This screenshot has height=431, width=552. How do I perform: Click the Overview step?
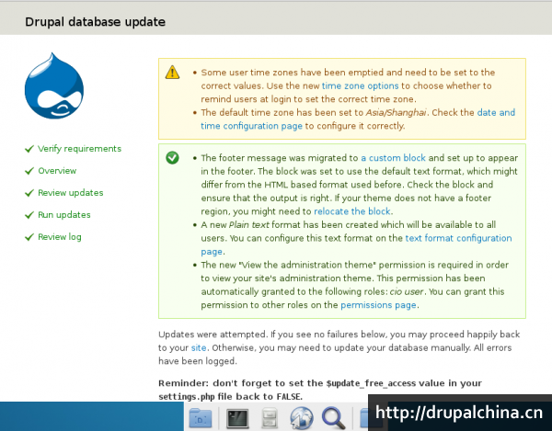point(57,171)
